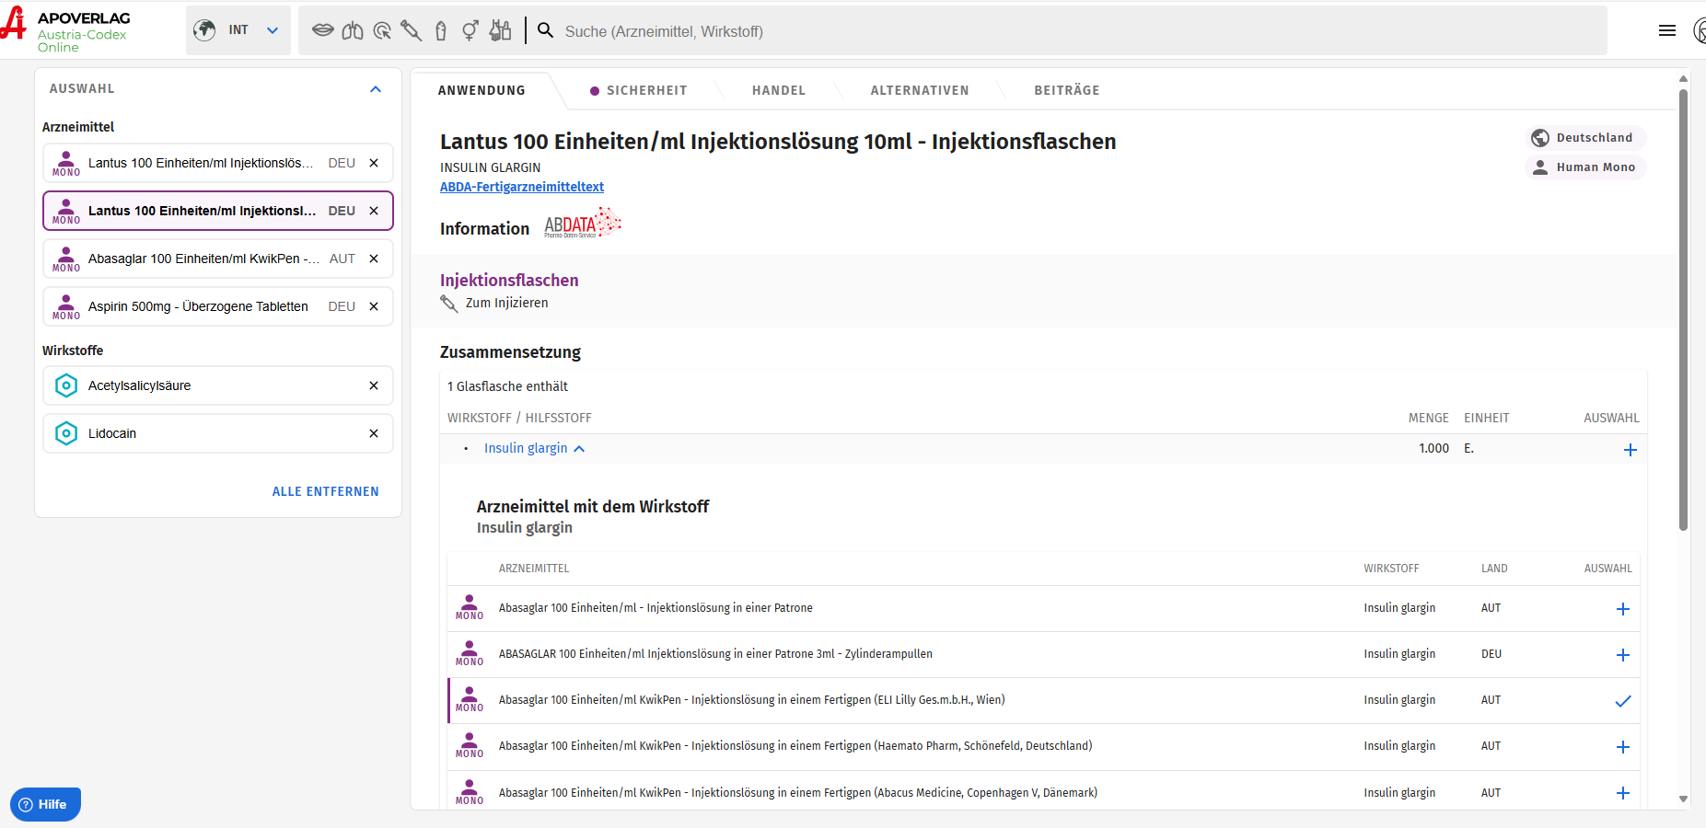
Task: Add Abasaglar KwikPen Haemato Pharm to selection
Action: [1622, 747]
